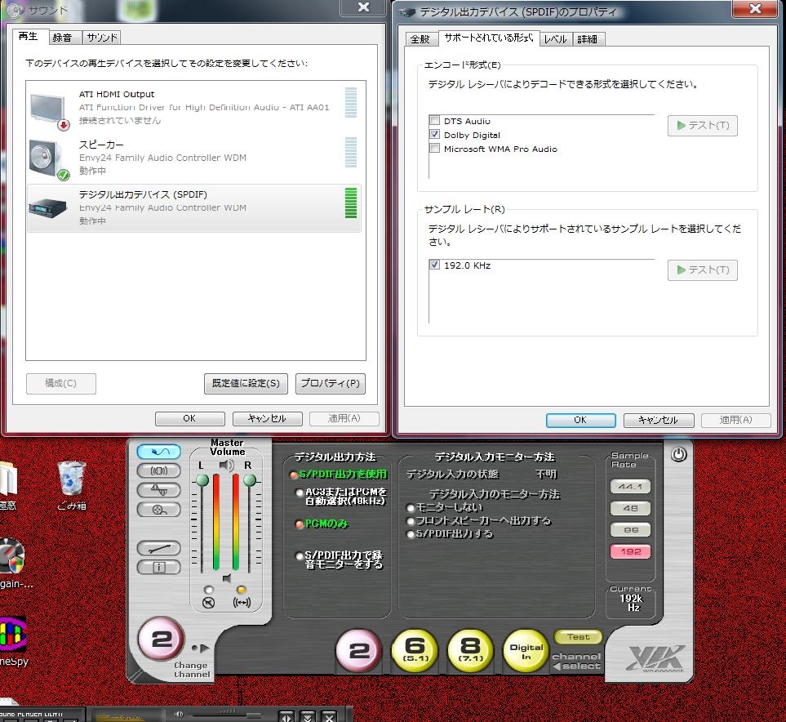Click the speaker device icon

tap(49, 160)
